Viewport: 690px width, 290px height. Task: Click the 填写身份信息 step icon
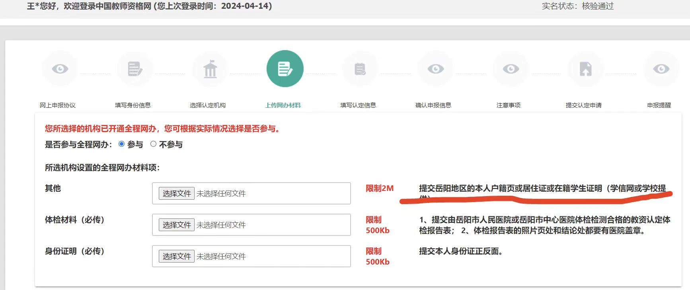click(x=135, y=69)
